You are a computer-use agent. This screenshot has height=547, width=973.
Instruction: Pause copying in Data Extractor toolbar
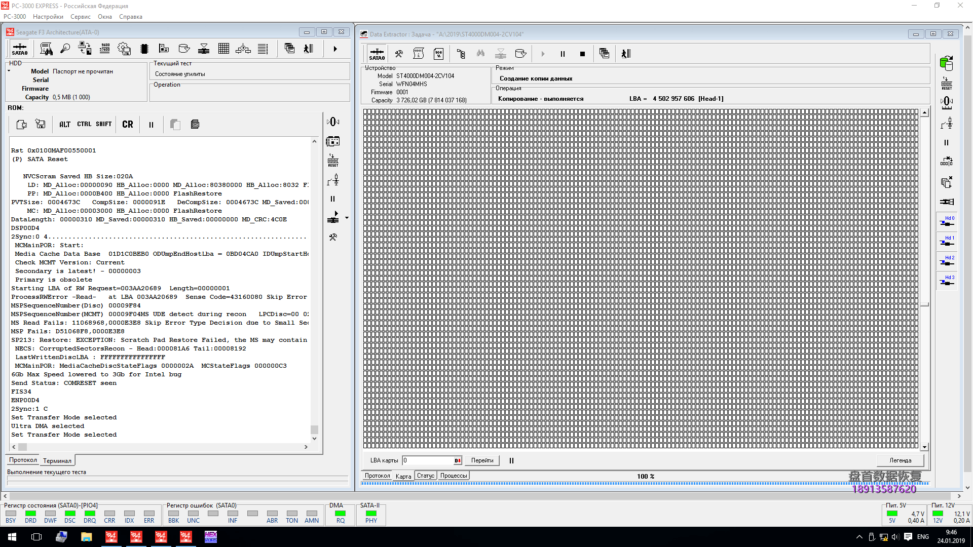[563, 54]
